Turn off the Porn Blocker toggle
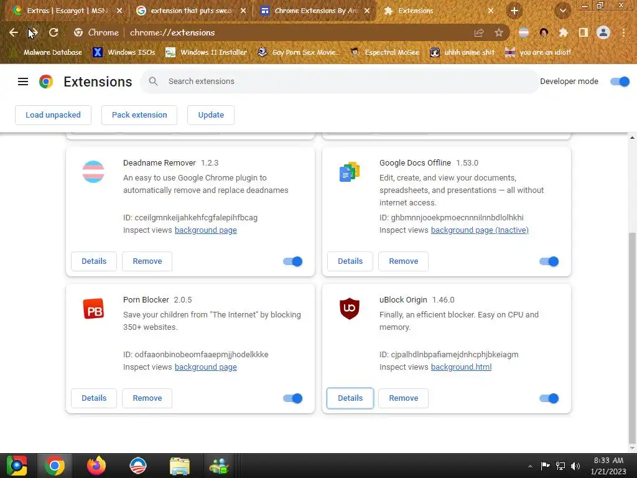This screenshot has height=478, width=637. coord(293,398)
